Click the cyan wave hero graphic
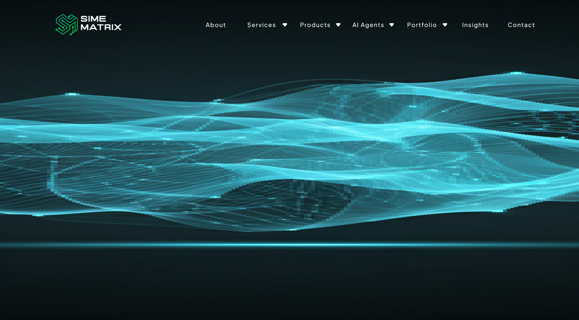Screen dimensions: 579x320 tap(289, 151)
